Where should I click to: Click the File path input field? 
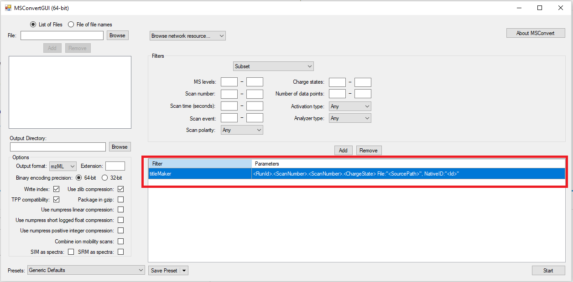(62, 35)
